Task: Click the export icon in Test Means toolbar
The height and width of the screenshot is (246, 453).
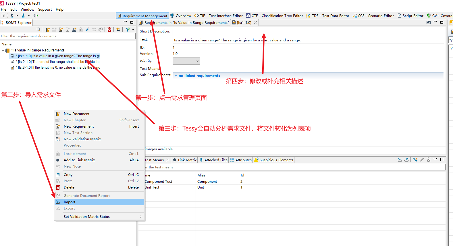Action: point(406,160)
